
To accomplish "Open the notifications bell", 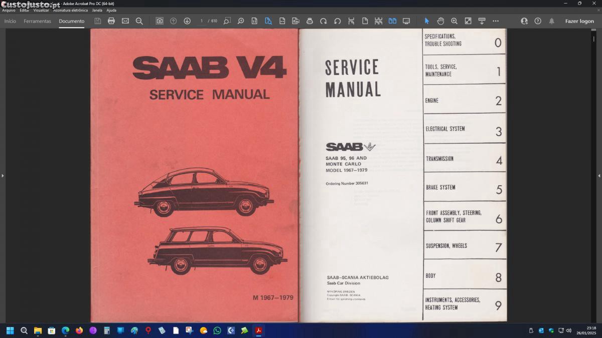I will pyautogui.click(x=551, y=21).
